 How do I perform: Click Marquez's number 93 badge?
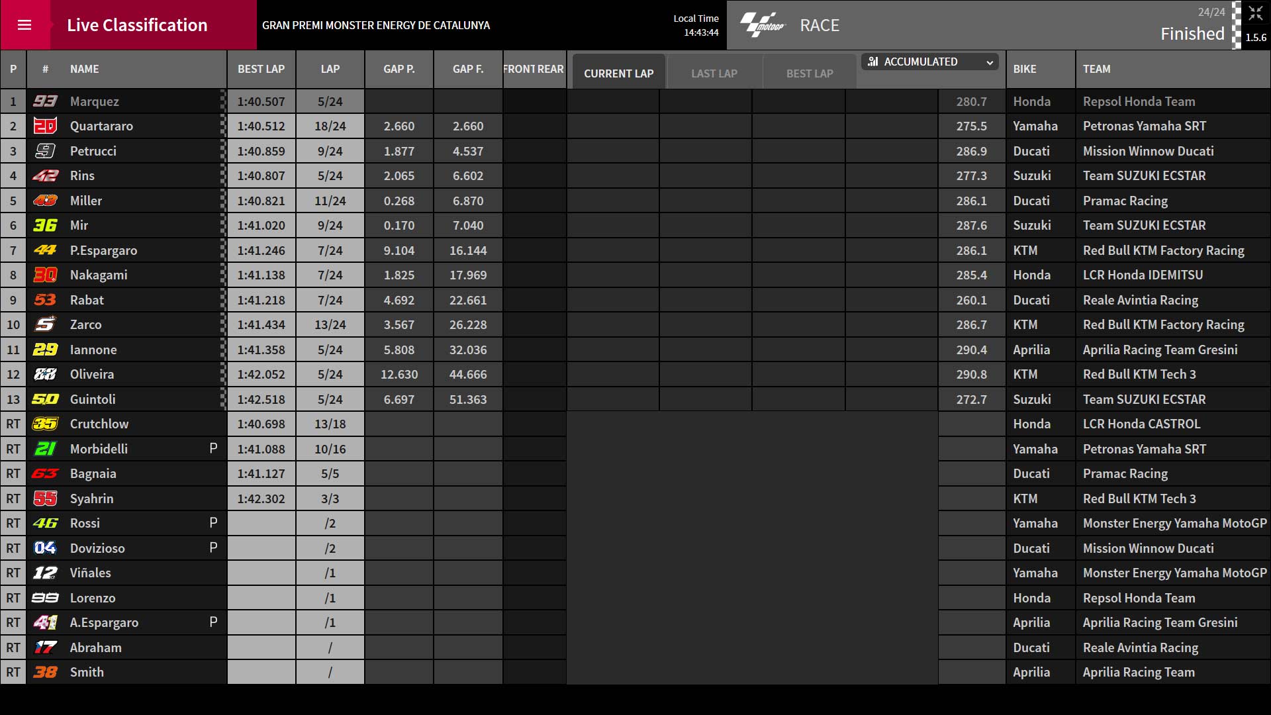(45, 101)
